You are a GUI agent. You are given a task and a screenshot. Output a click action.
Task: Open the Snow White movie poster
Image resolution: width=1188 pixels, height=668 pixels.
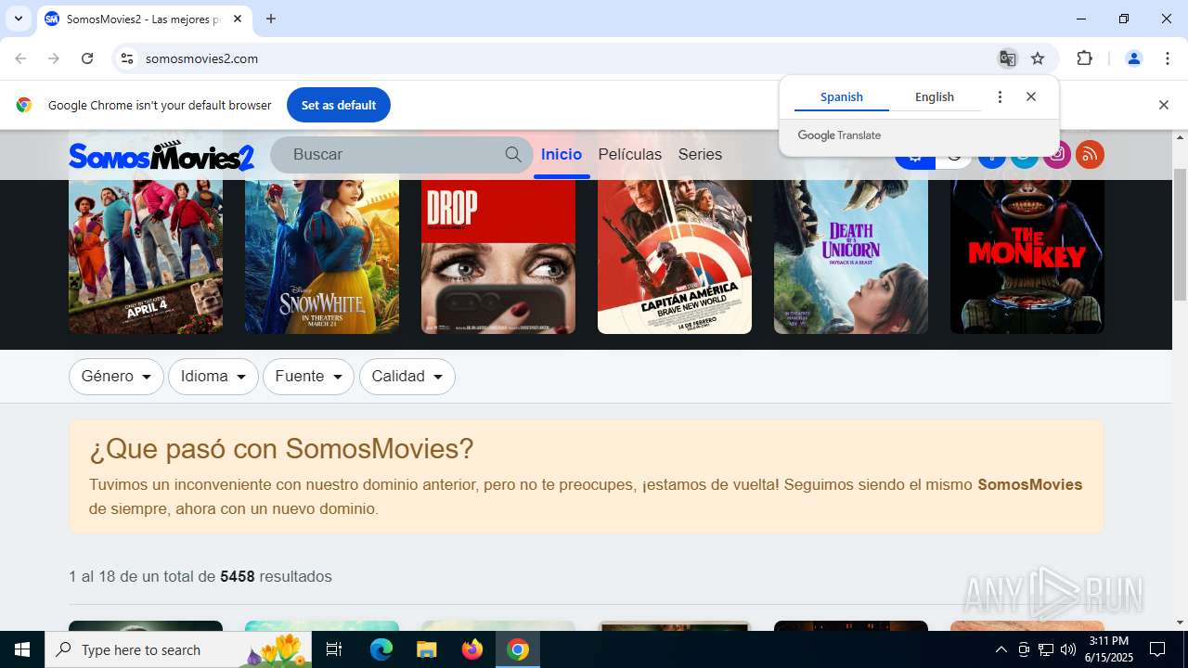pyautogui.click(x=322, y=256)
